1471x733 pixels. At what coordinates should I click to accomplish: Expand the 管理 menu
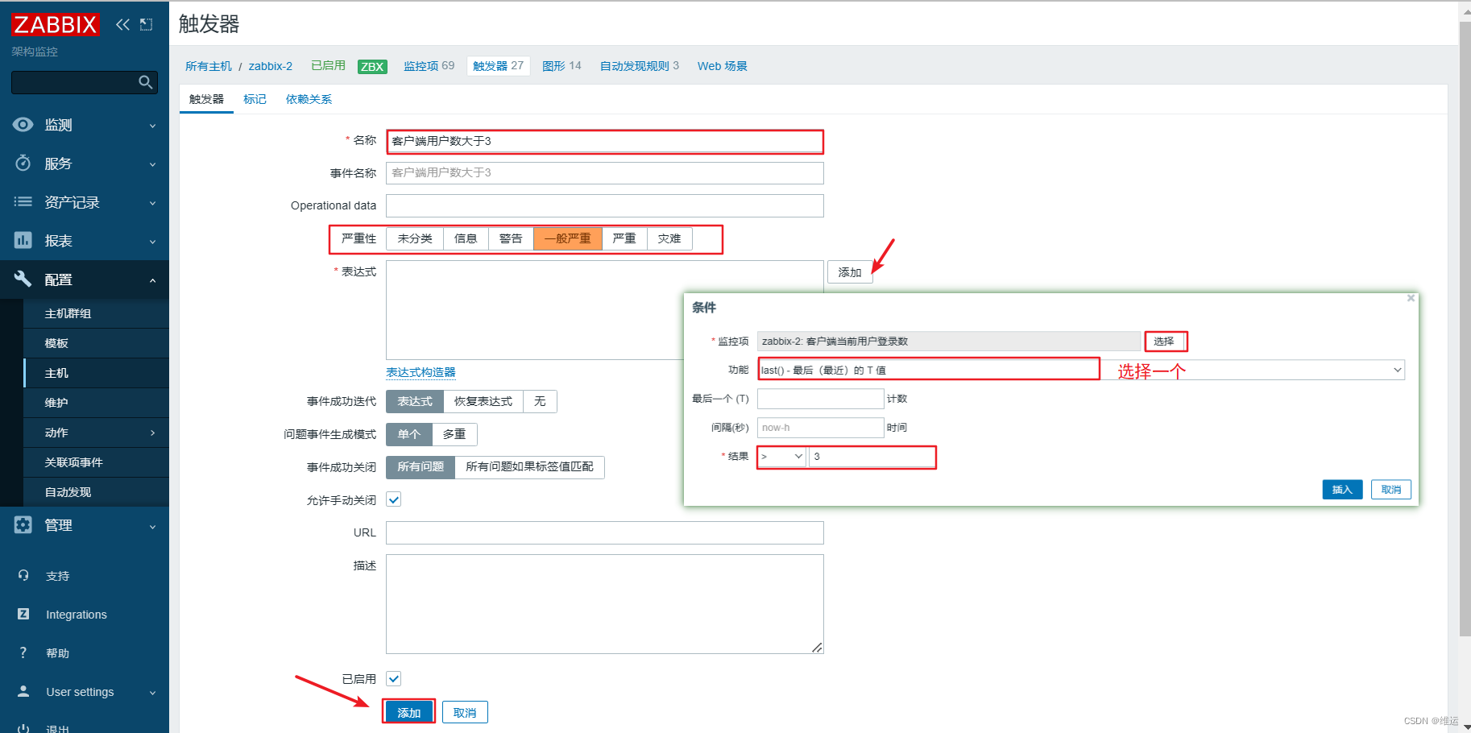tap(152, 525)
